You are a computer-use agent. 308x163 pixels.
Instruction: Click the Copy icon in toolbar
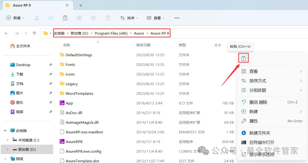(51, 18)
